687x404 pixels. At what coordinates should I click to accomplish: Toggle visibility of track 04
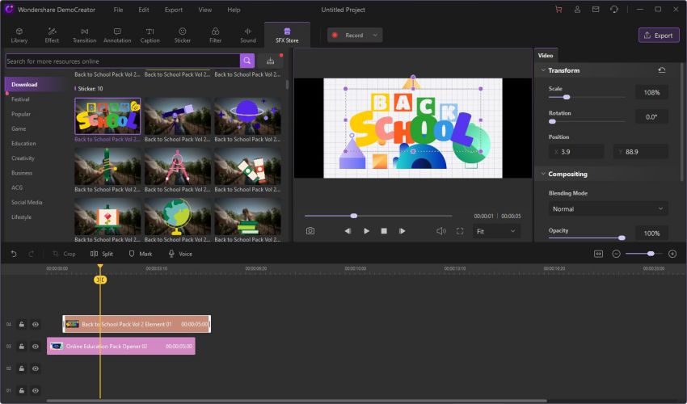(x=36, y=324)
